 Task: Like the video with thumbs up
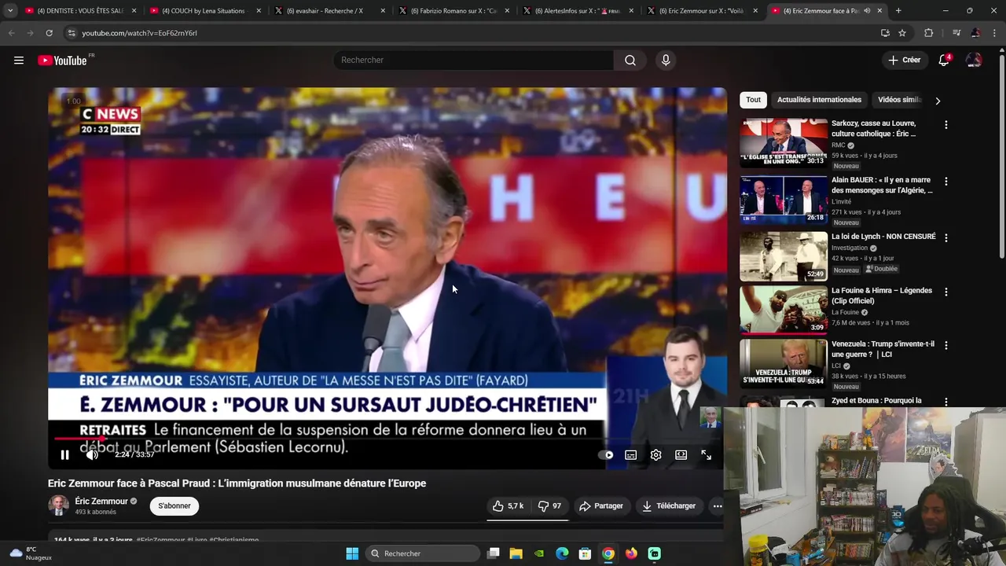pos(508,506)
